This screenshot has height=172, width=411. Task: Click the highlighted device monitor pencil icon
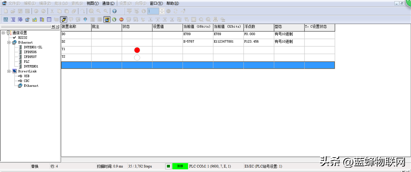[x=63, y=19]
